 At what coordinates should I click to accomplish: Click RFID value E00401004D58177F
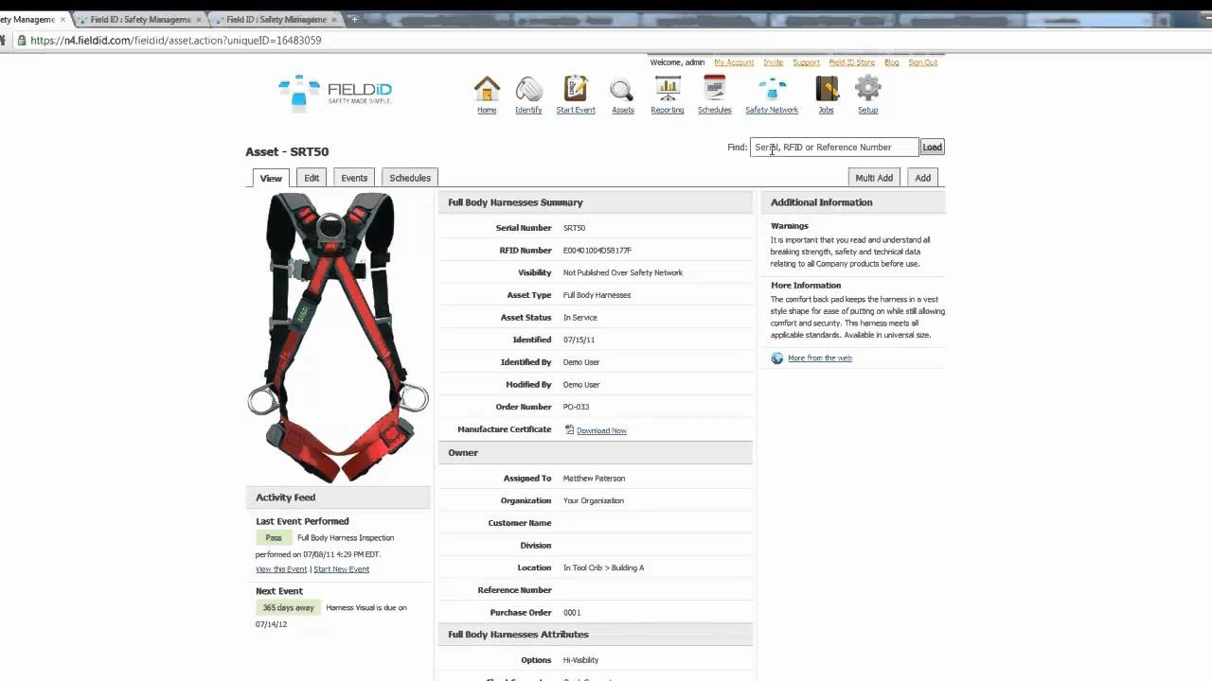(597, 251)
